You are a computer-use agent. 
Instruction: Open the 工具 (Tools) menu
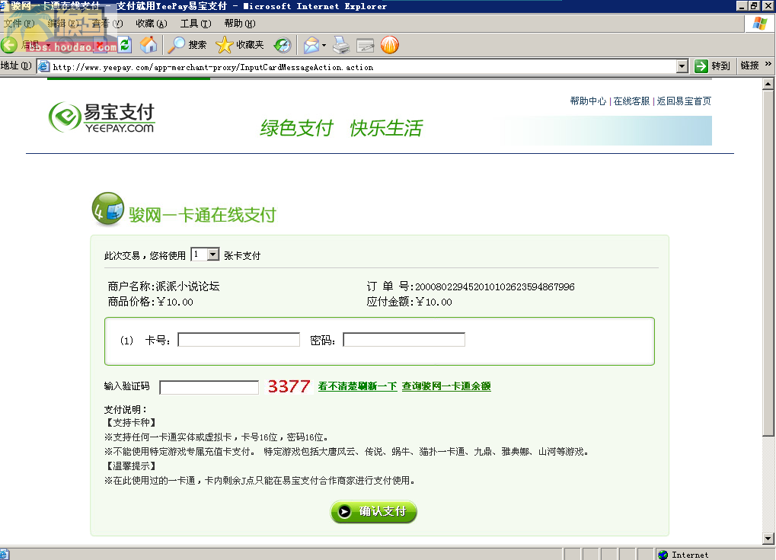coord(196,24)
